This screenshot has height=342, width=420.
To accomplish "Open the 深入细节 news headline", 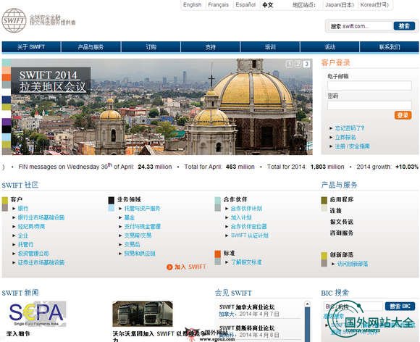I will pyautogui.click(x=18, y=334).
